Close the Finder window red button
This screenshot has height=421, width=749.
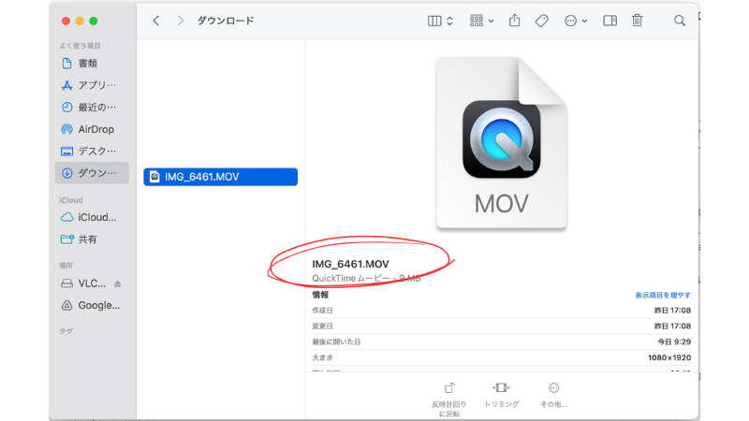66,21
